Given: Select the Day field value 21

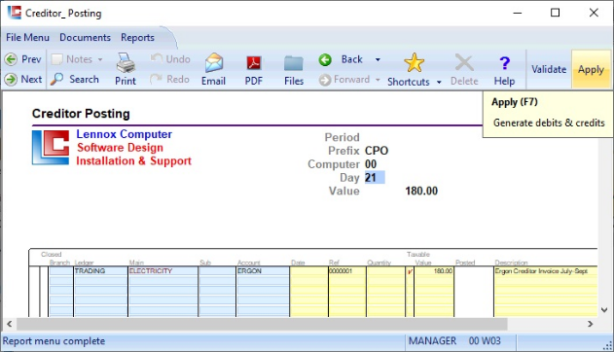Looking at the screenshot, I should [375, 178].
